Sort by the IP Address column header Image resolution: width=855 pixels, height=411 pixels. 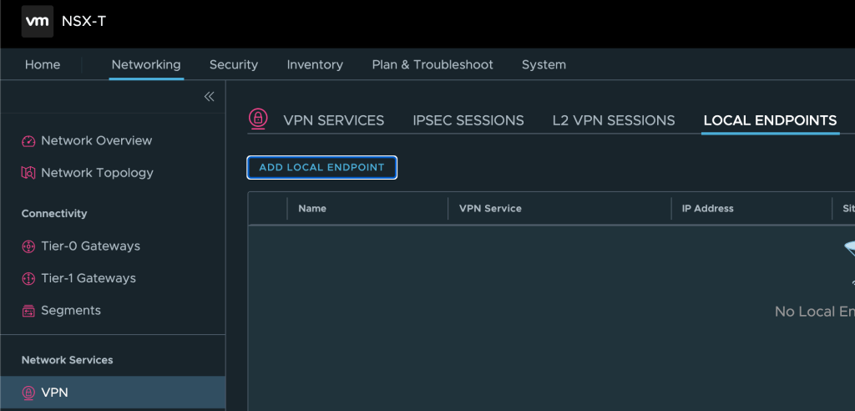707,209
